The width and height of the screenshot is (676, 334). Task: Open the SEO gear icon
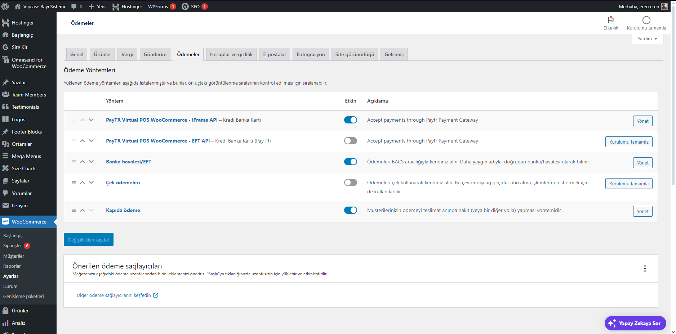185,6
